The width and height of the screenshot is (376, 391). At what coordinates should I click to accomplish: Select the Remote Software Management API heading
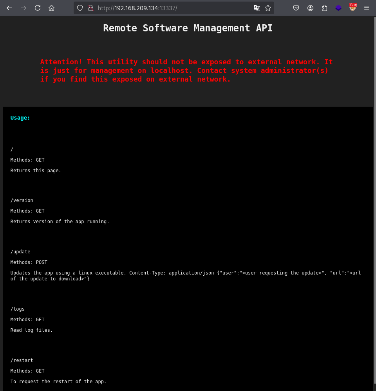[188, 28]
